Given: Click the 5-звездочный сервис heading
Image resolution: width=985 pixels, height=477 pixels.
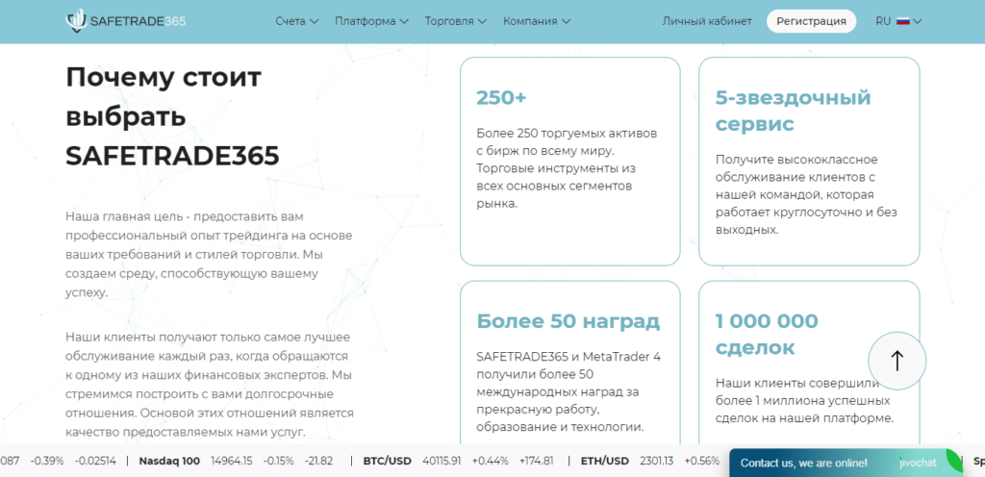Looking at the screenshot, I should pyautogui.click(x=793, y=112).
